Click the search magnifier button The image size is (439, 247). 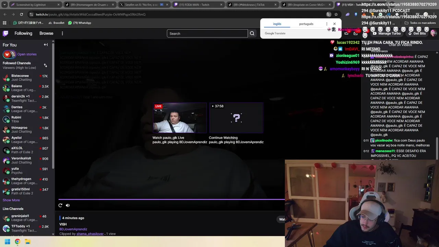coord(252,33)
